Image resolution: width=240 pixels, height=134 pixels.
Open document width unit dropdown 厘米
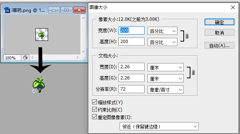click(x=165, y=67)
